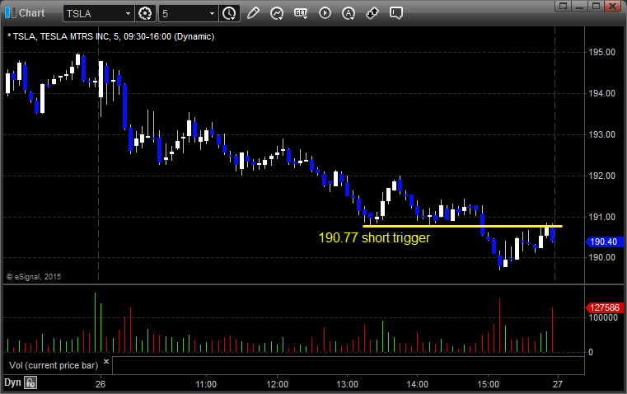Click the 14:00 time axis label

[418, 384]
